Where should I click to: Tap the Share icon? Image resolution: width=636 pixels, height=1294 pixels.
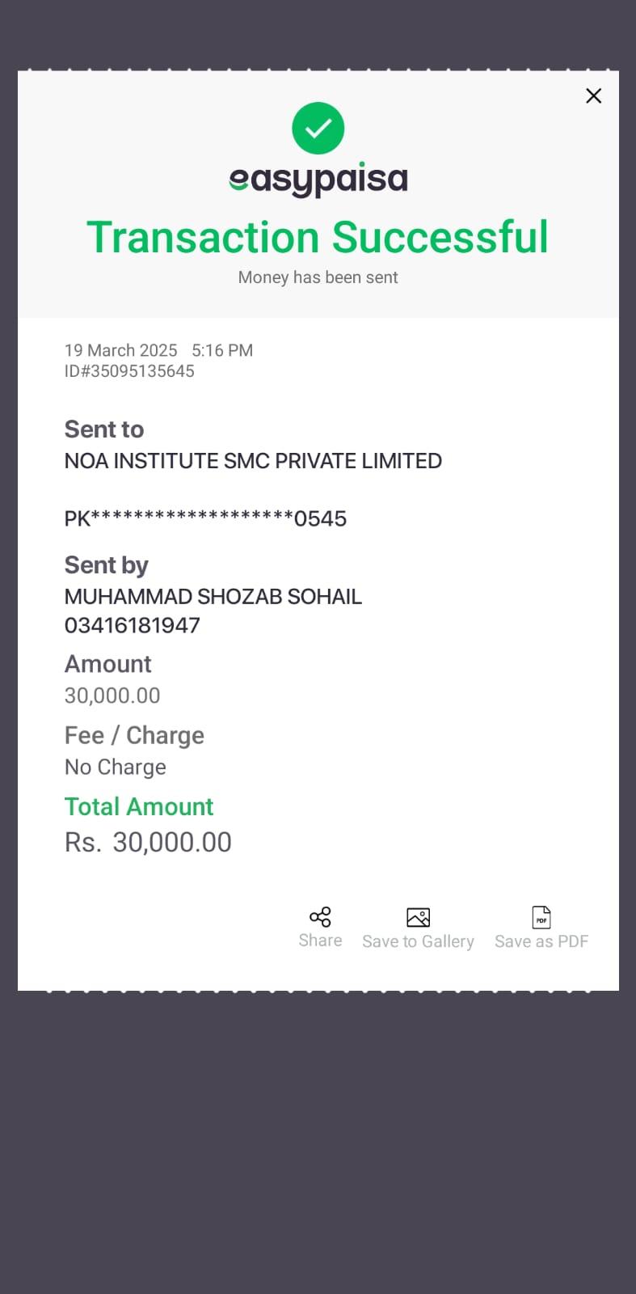pyautogui.click(x=320, y=916)
